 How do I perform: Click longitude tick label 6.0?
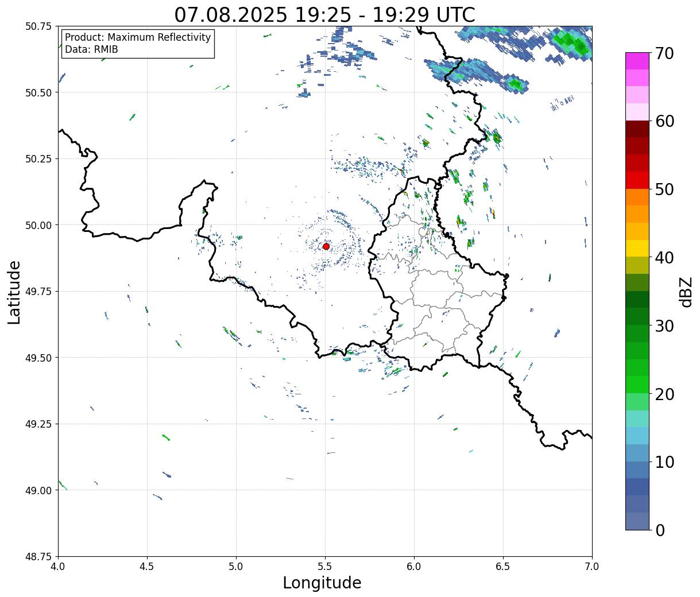click(x=414, y=566)
